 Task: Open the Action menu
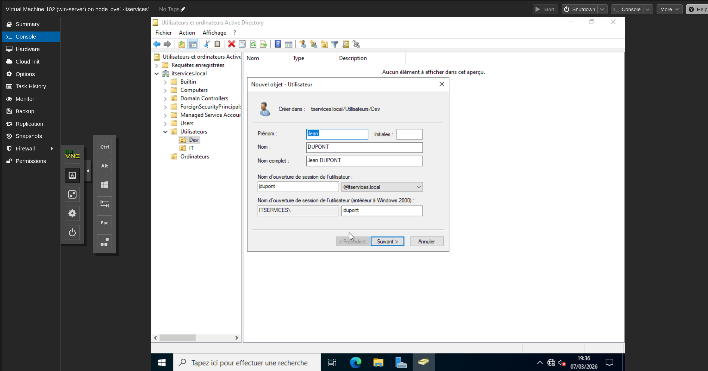point(187,33)
